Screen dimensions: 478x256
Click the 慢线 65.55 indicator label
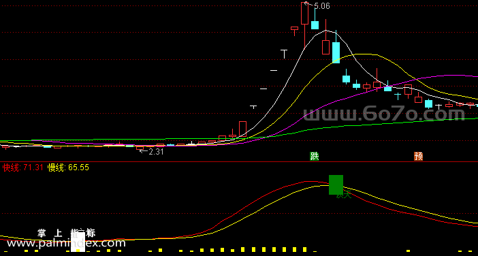coord(68,167)
